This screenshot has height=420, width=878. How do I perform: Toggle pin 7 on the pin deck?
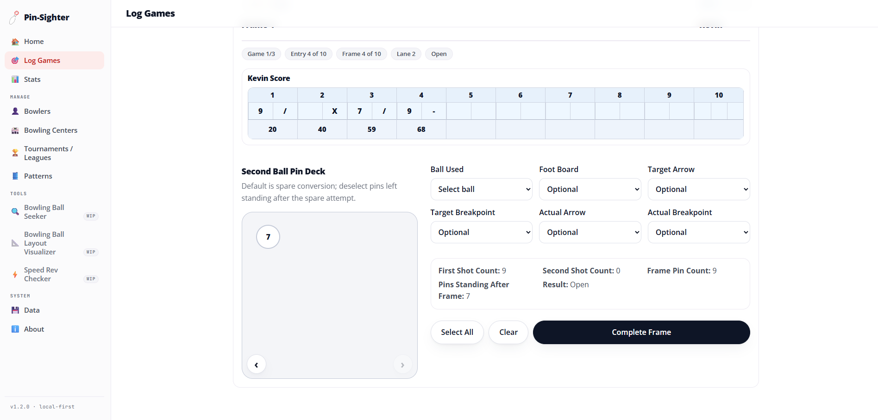[x=268, y=237]
